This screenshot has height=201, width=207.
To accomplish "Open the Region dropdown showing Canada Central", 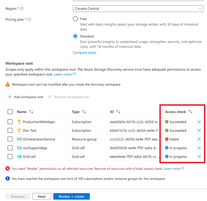I will 138,9.
